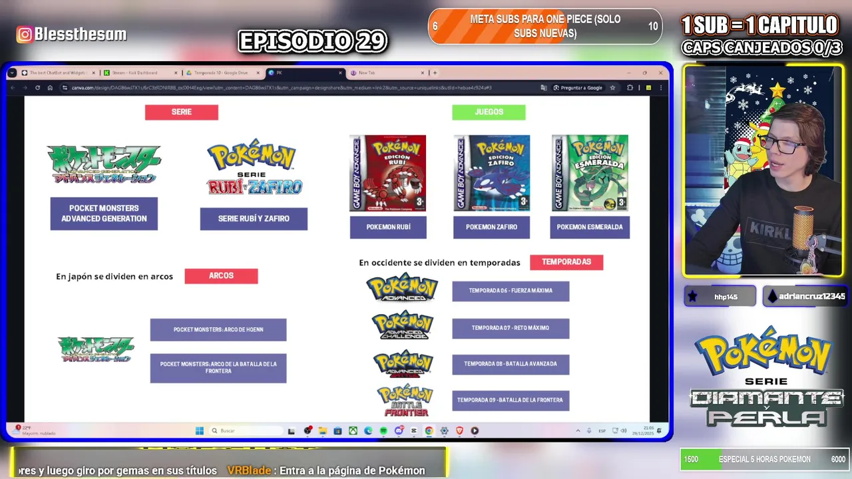Viewport: 852px width, 479px height.
Task: Click the Pokémon Edición Esmeralda cover
Action: click(590, 173)
